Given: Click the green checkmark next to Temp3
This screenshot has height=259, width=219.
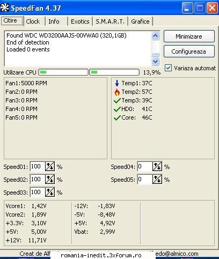Looking at the screenshot, I should tap(117, 101).
